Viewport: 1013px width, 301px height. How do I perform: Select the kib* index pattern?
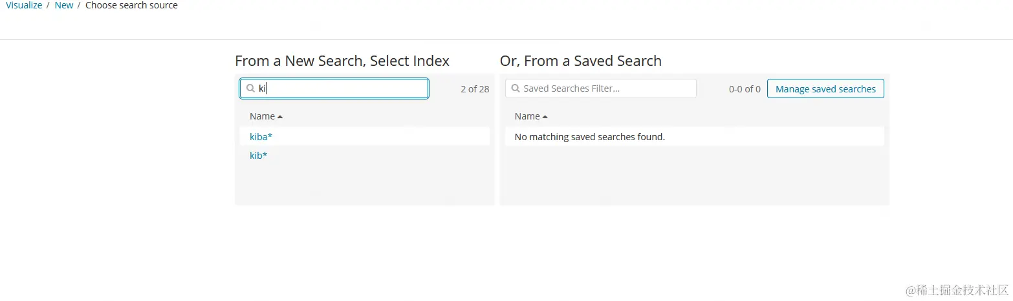tap(258, 156)
